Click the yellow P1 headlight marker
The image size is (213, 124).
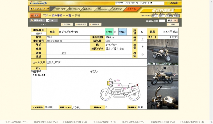pos(109,83)
